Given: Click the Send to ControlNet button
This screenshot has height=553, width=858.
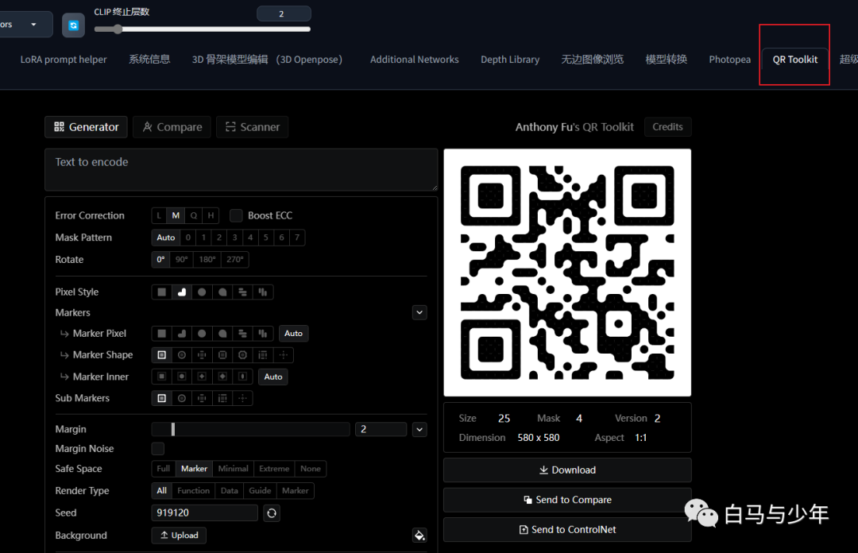Looking at the screenshot, I should coord(567,530).
